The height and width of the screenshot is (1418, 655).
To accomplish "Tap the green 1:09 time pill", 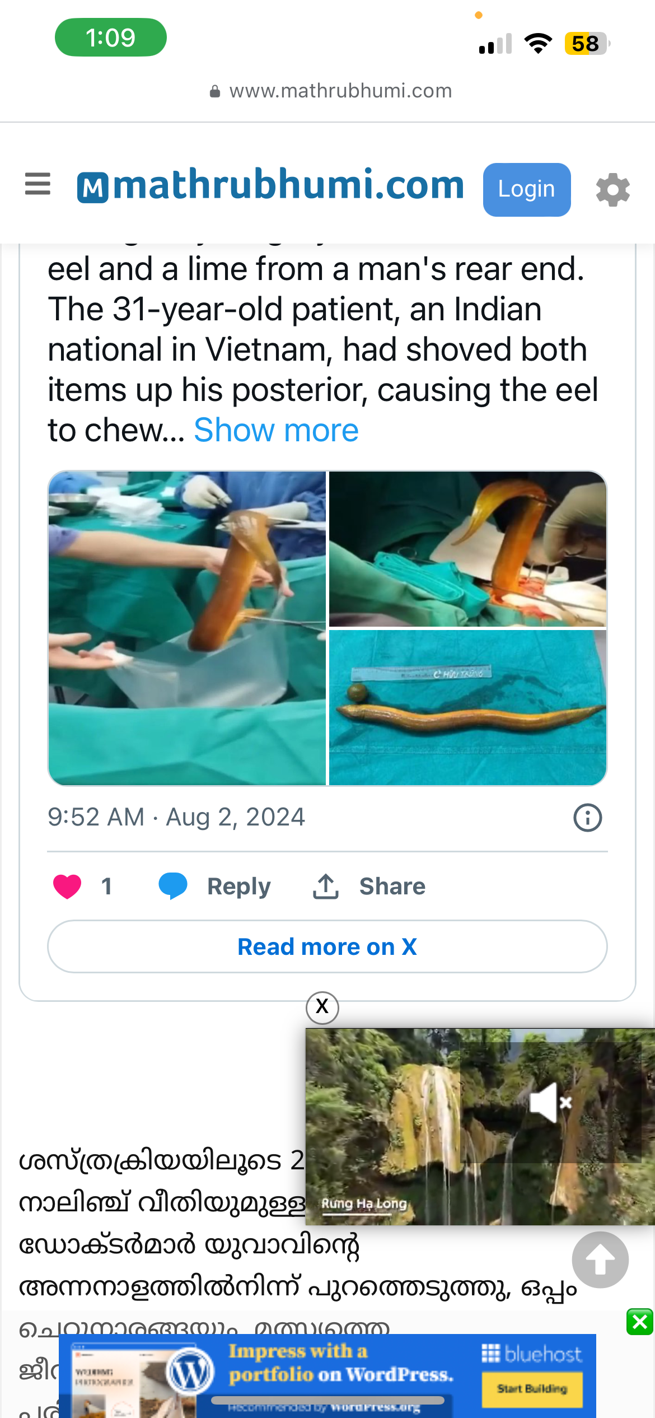I will pyautogui.click(x=111, y=38).
